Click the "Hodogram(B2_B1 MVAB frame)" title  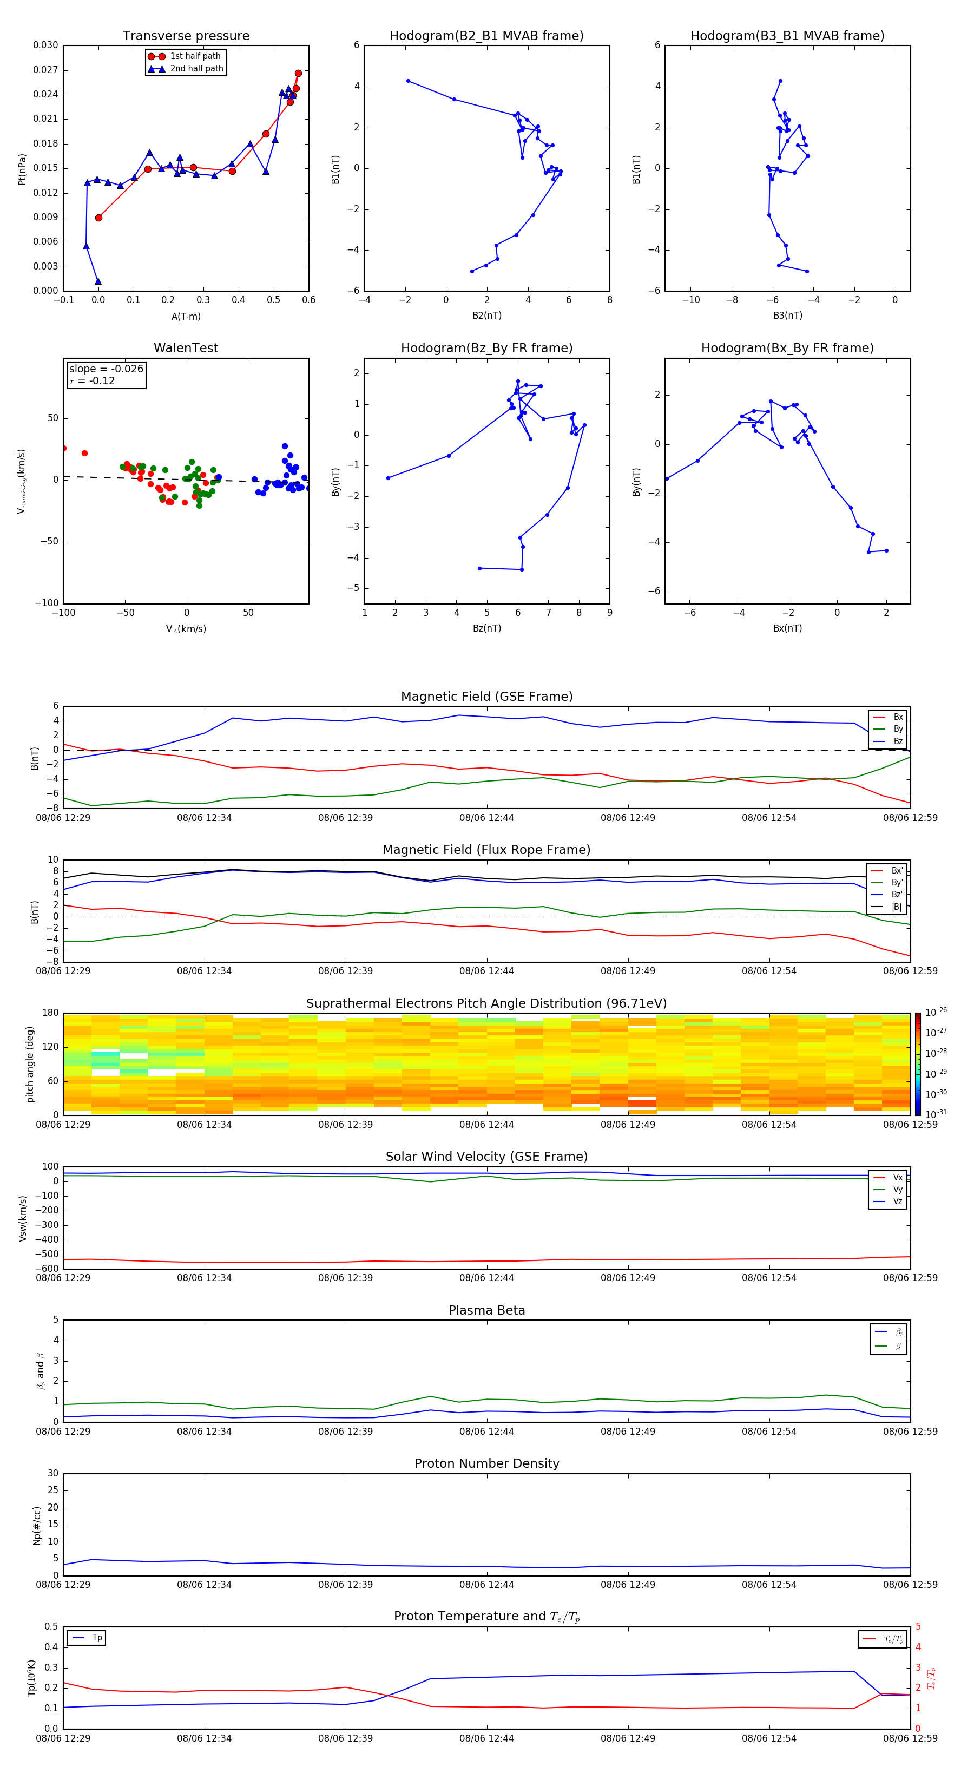486,36
